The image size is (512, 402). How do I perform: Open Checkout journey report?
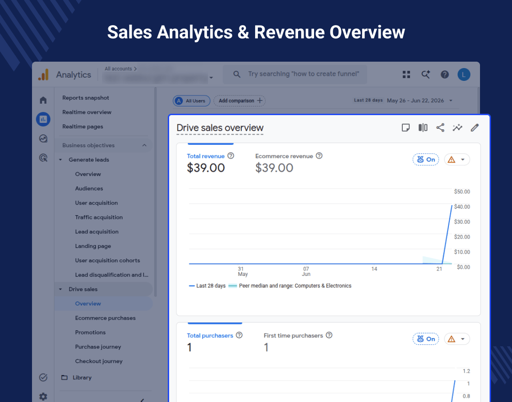click(99, 361)
